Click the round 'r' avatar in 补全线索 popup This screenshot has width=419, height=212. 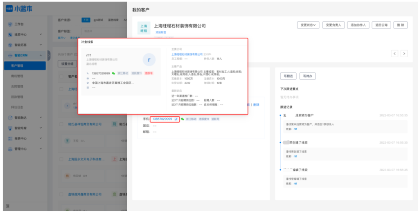pos(149,60)
